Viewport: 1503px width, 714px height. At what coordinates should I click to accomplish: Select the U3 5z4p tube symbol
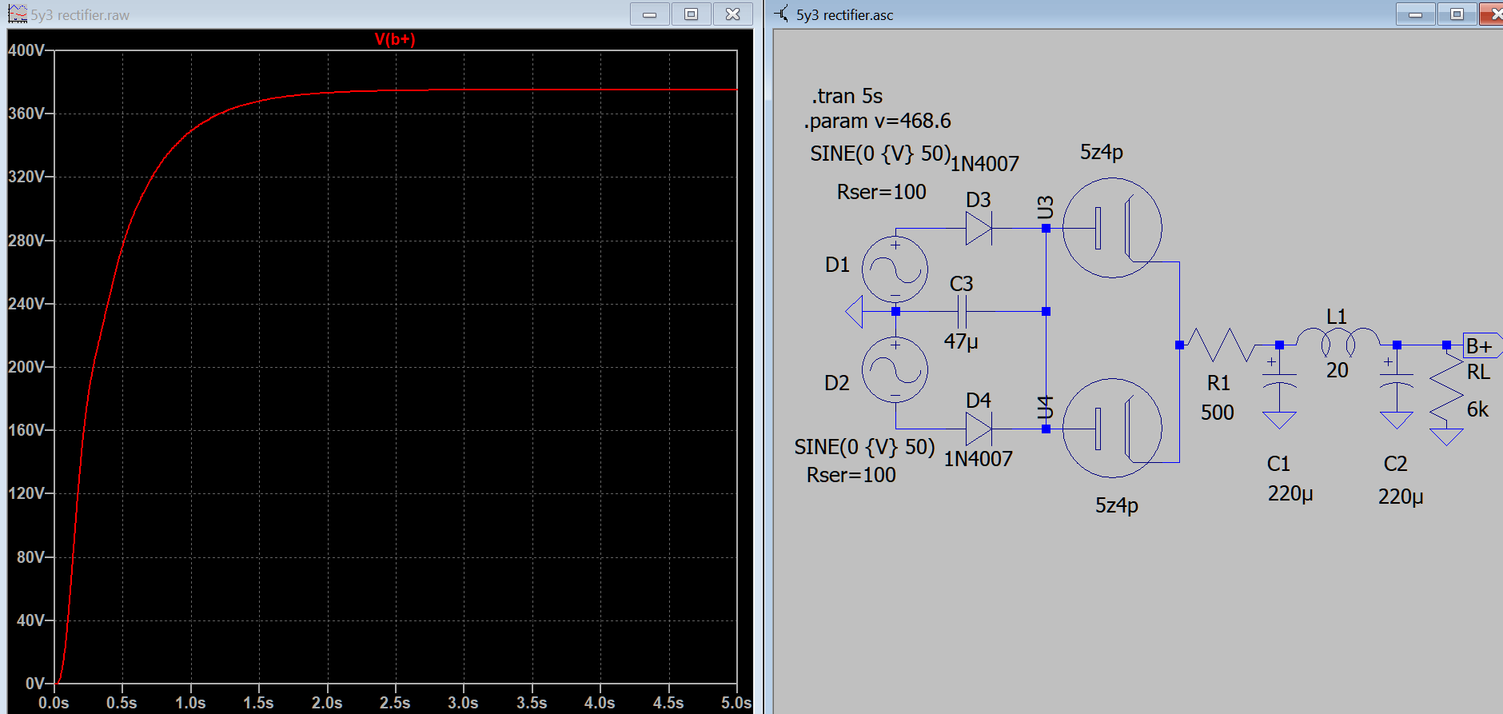click(x=1112, y=228)
